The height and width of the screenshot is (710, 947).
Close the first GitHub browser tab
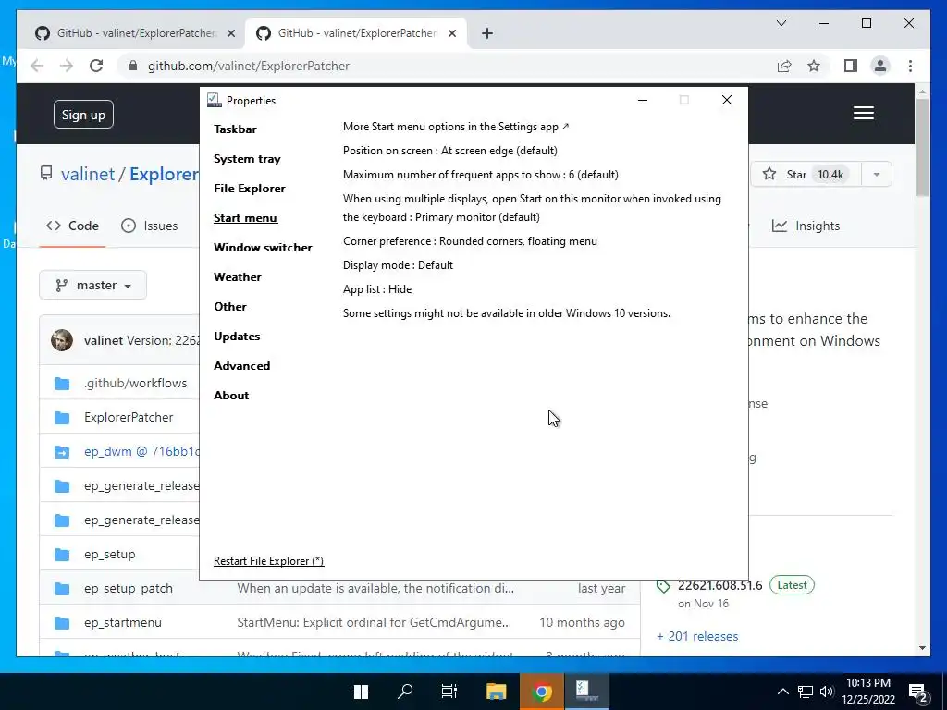pyautogui.click(x=230, y=34)
